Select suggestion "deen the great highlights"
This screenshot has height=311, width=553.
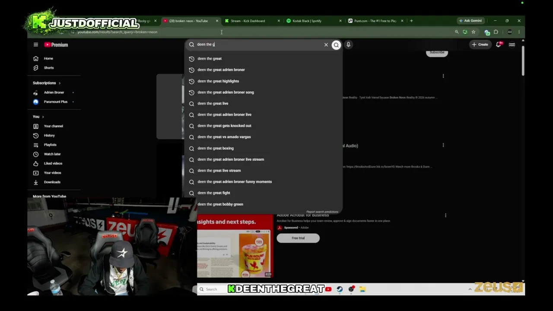263,81
